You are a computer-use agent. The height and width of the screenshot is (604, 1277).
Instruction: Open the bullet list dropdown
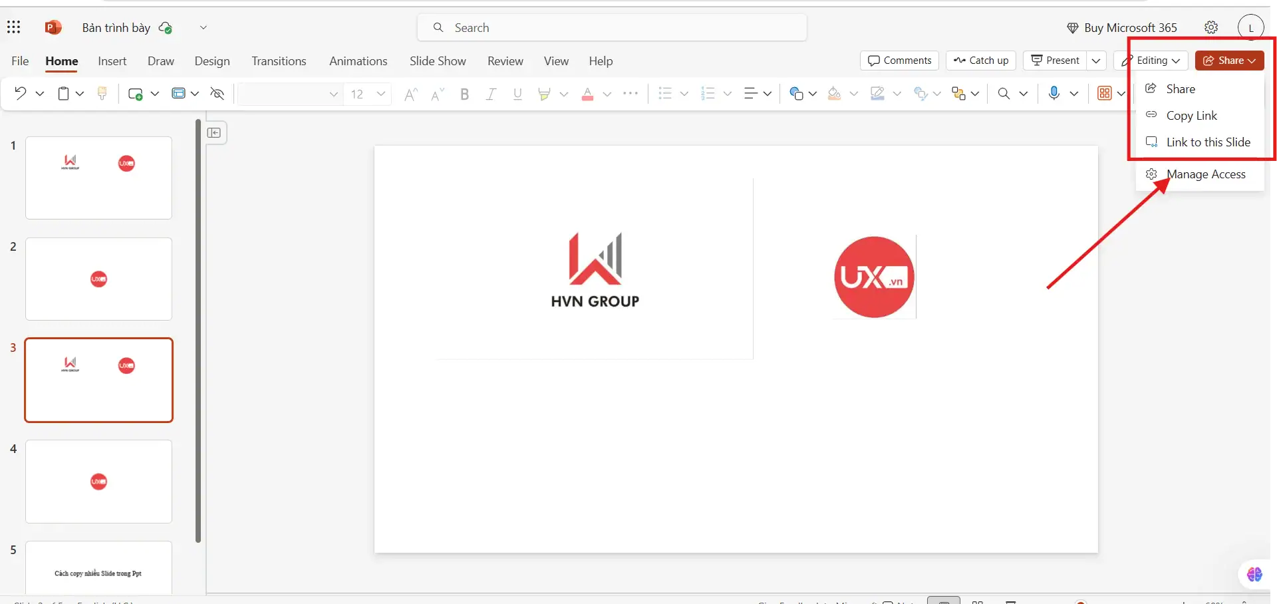(x=684, y=94)
